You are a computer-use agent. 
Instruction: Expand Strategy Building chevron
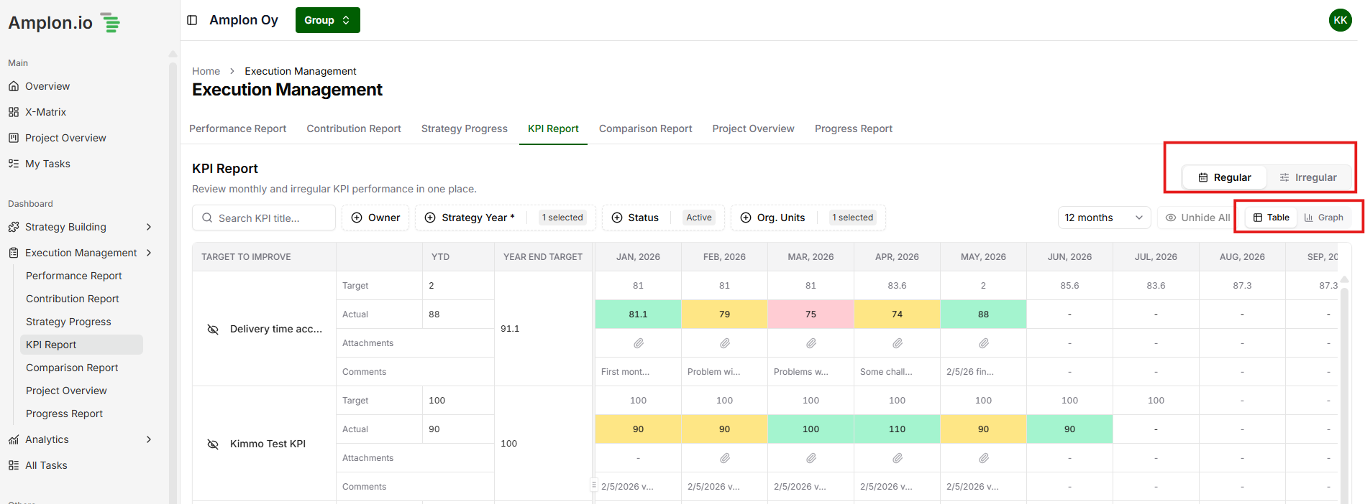pyautogui.click(x=149, y=227)
